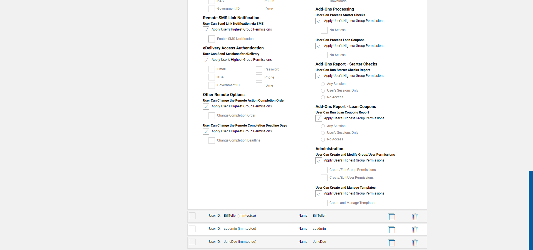
Task: Tick the Create and Manage Templates checkbox
Action: (324, 203)
